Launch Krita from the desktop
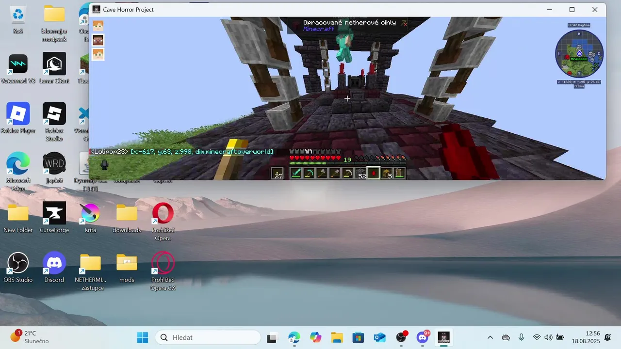The image size is (621, 349). click(90, 217)
